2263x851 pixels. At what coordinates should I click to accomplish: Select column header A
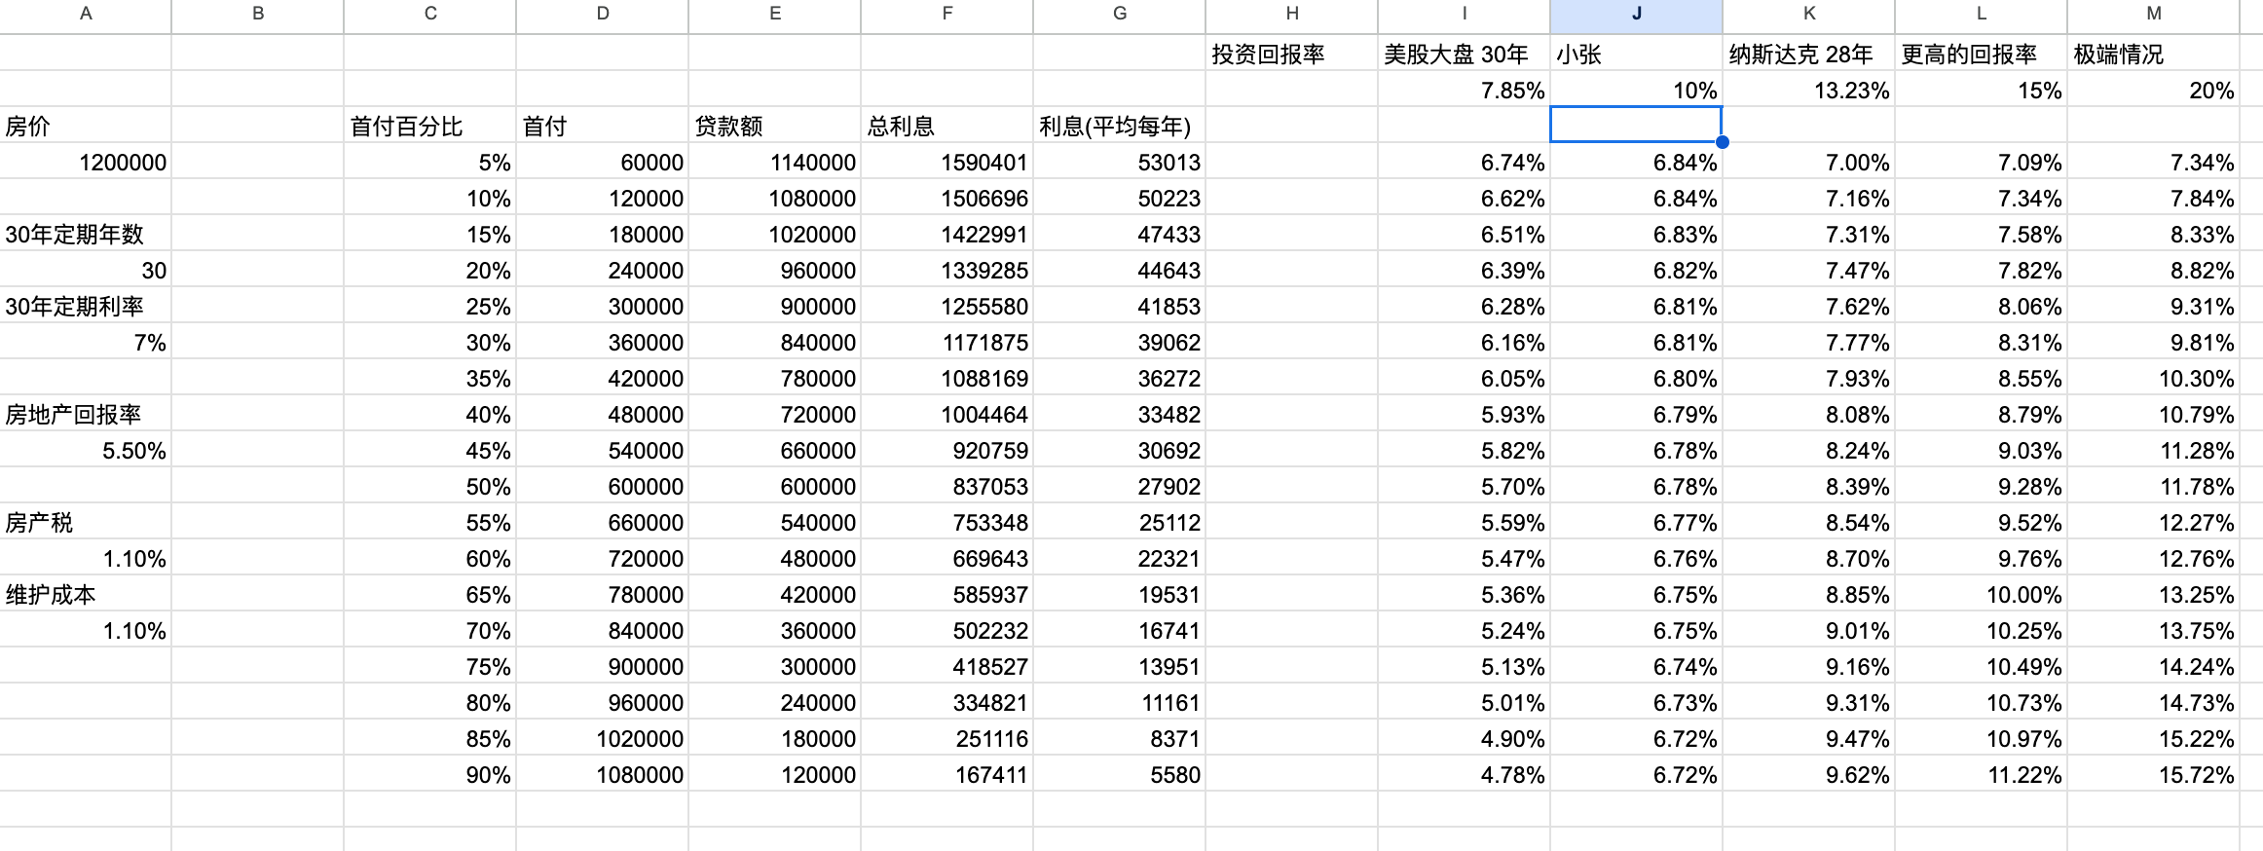click(86, 14)
